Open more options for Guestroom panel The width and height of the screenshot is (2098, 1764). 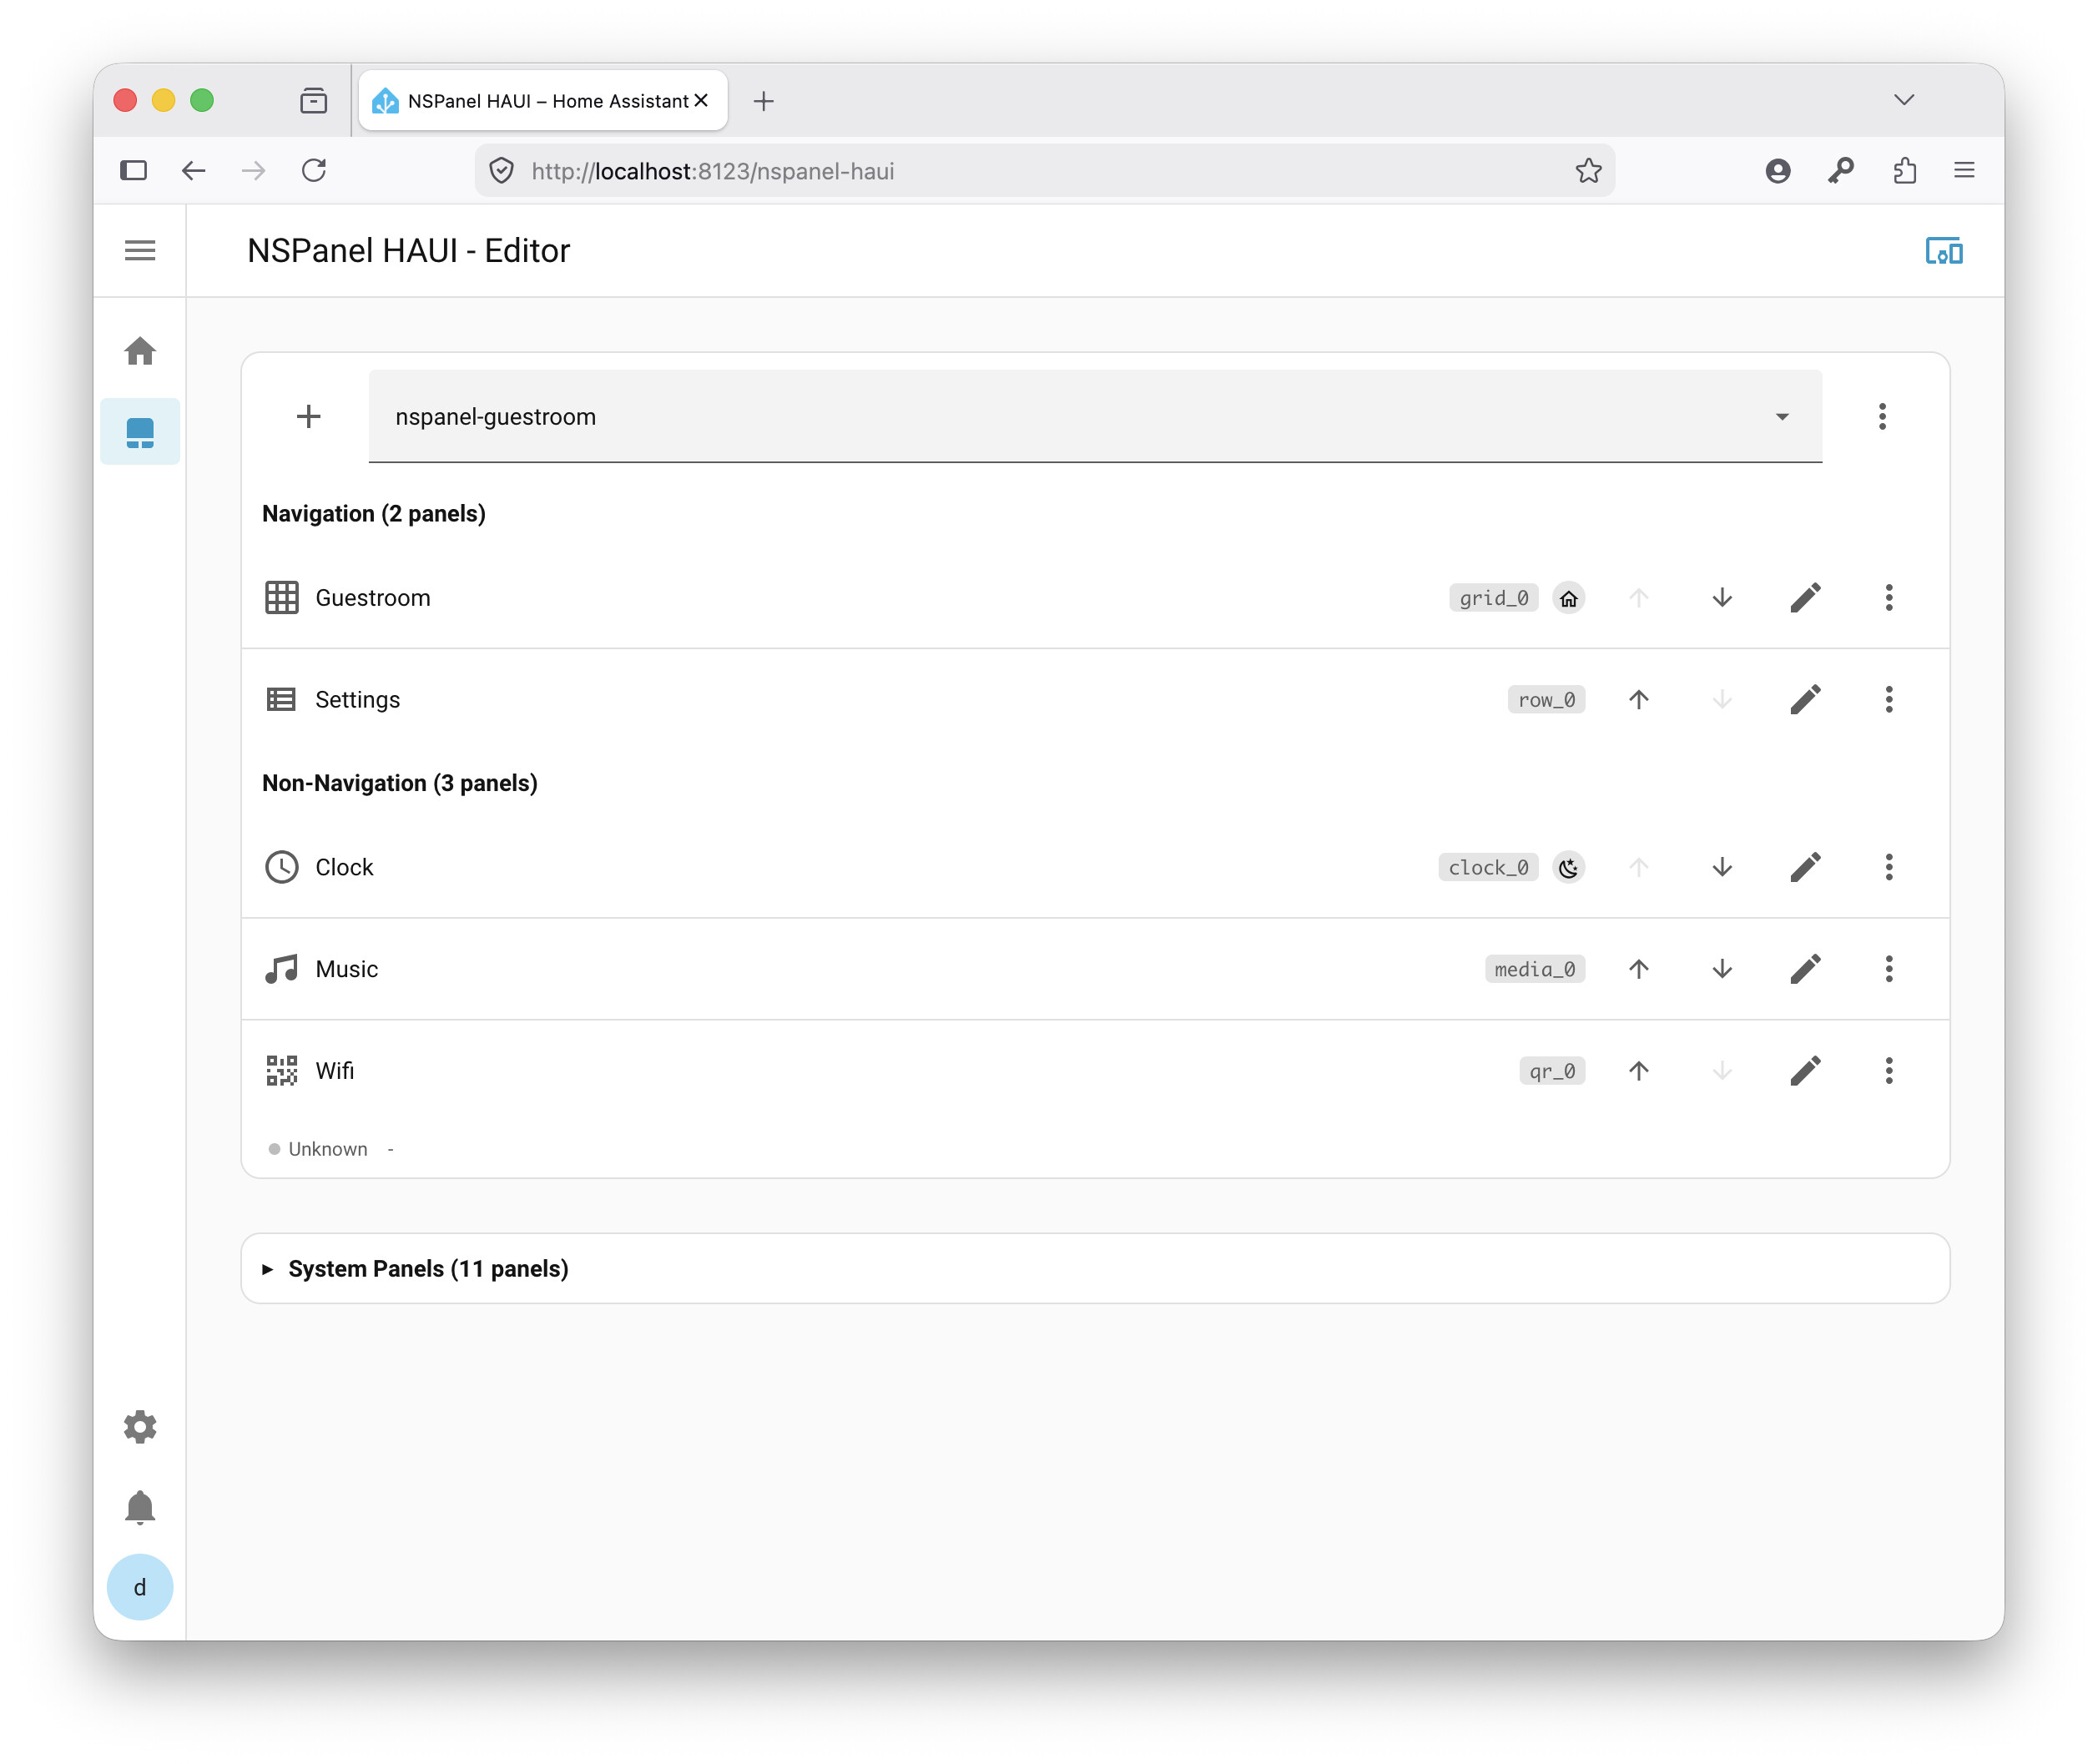point(1888,598)
